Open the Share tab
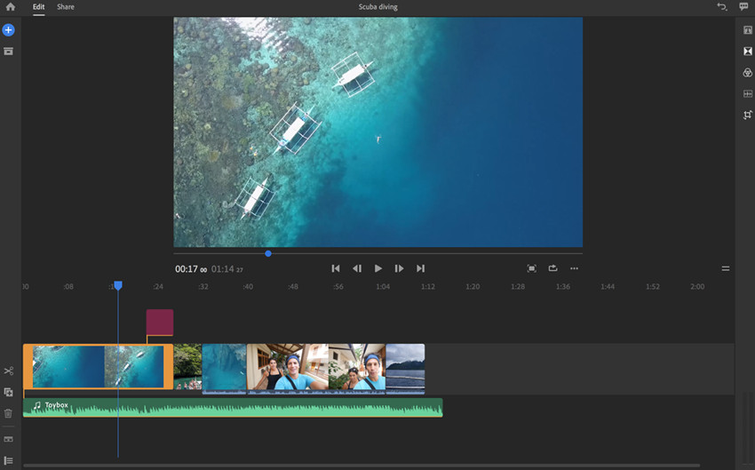This screenshot has height=470, width=755. point(66,7)
